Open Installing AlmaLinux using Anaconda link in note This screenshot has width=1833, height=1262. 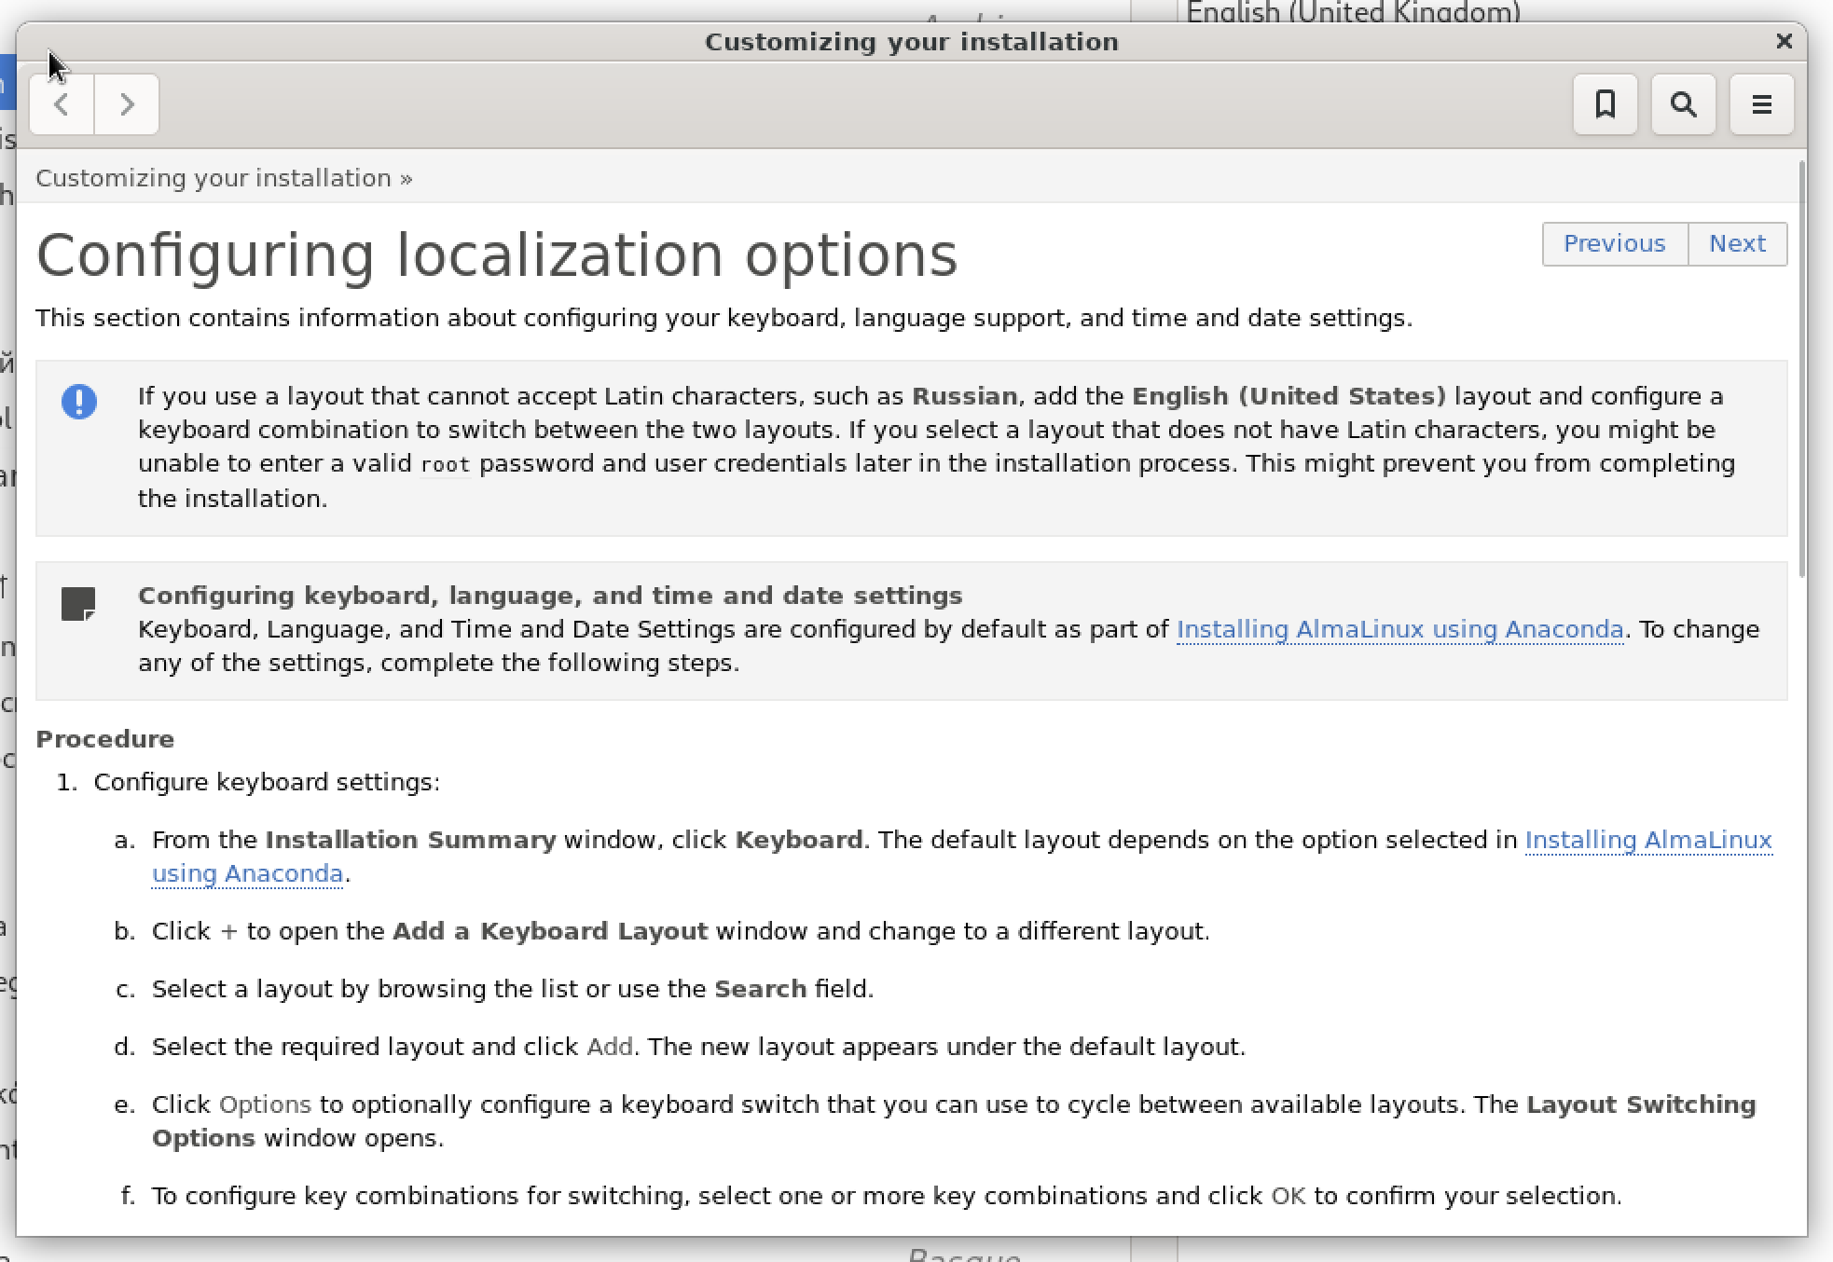click(1399, 629)
